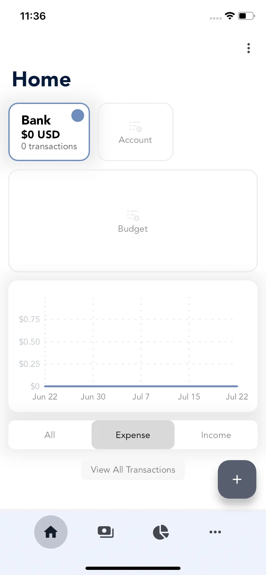Tap the Home tab icon in bottom bar
Screen dimensions: 266x575
[x=51, y=532]
